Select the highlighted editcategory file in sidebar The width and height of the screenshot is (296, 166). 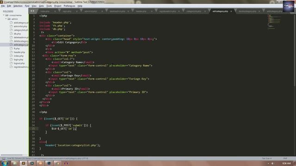[14, 45]
